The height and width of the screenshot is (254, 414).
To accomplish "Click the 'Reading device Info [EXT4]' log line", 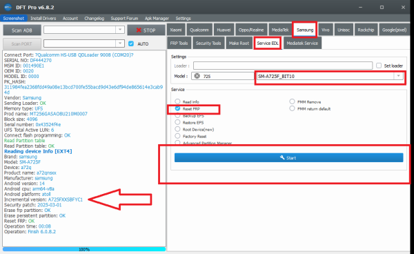I will [x=38, y=151].
